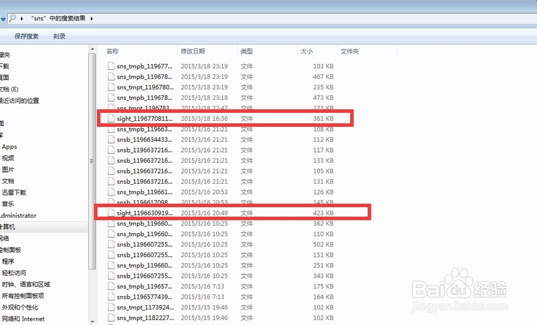Screen dimensions: 537x325
Task: Click file icon of snsb_1196577439... 164 KB
Action: click(x=111, y=297)
